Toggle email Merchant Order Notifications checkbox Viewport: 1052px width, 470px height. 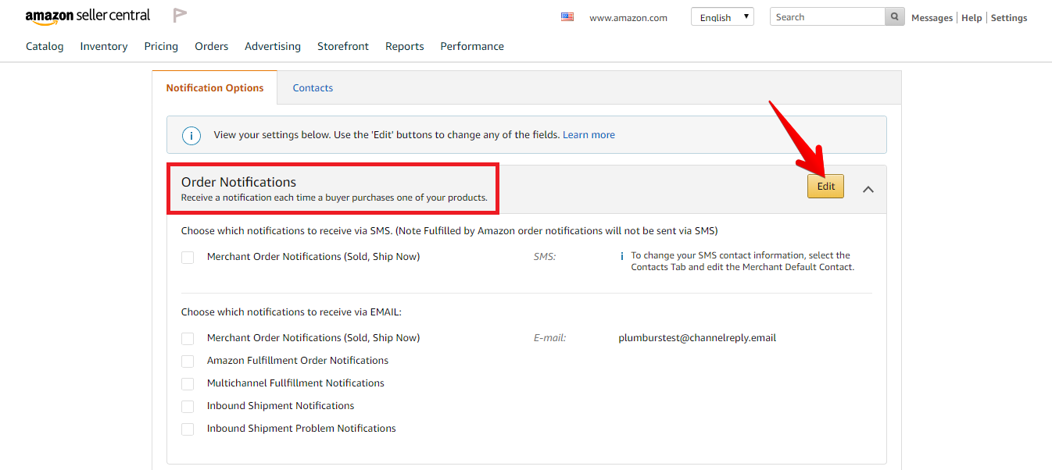click(x=188, y=339)
